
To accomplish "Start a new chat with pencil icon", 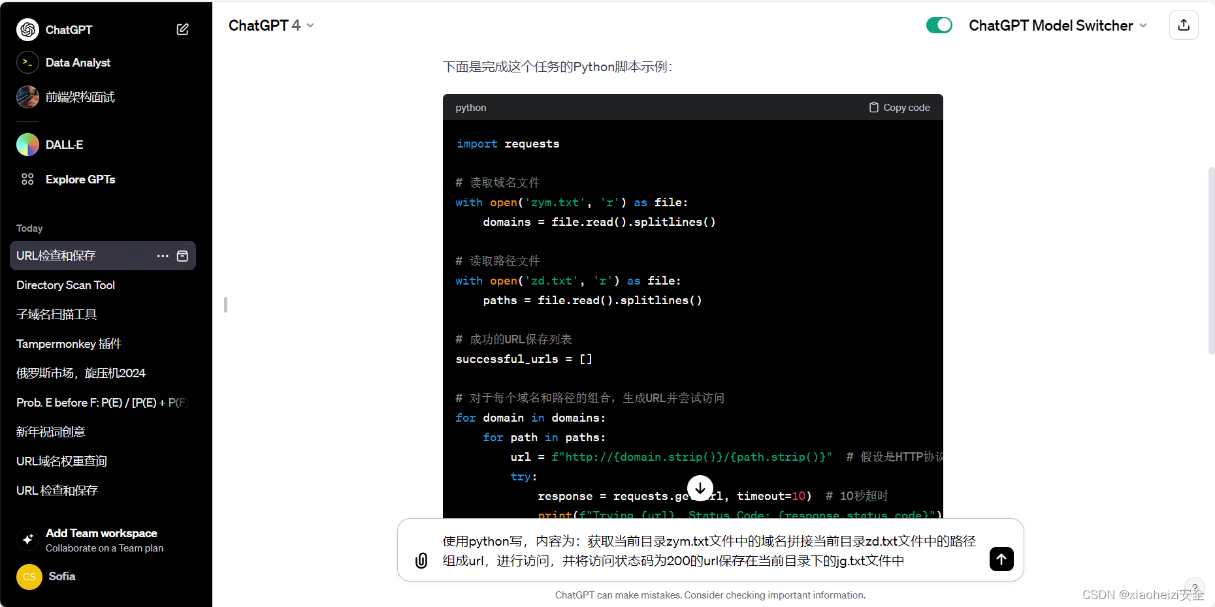I will (183, 29).
